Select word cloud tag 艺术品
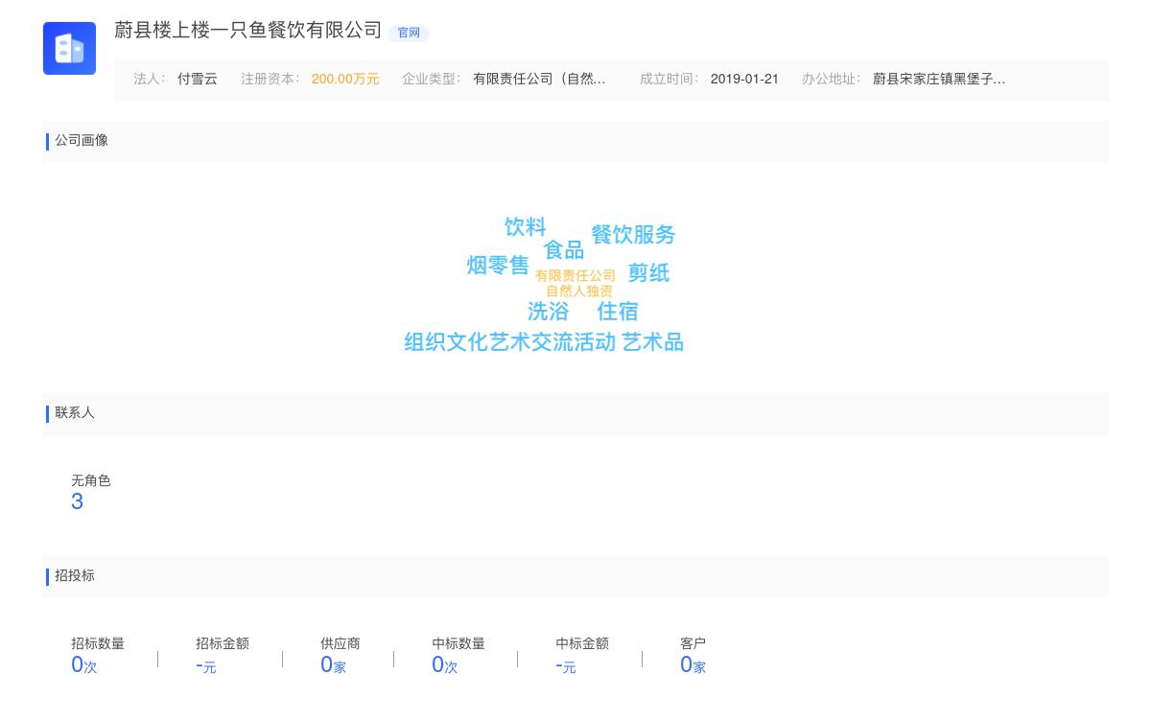Image resolution: width=1151 pixels, height=721 pixels. click(653, 342)
